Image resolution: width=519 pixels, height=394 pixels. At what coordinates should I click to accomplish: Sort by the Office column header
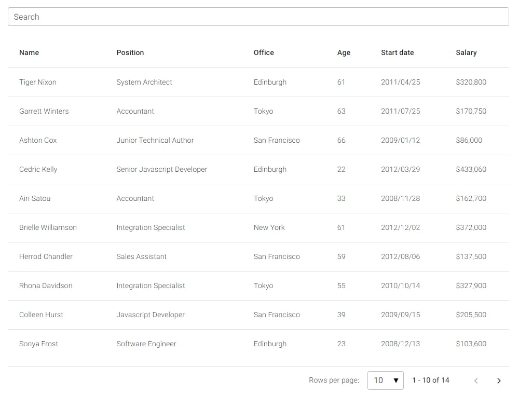pyautogui.click(x=264, y=52)
